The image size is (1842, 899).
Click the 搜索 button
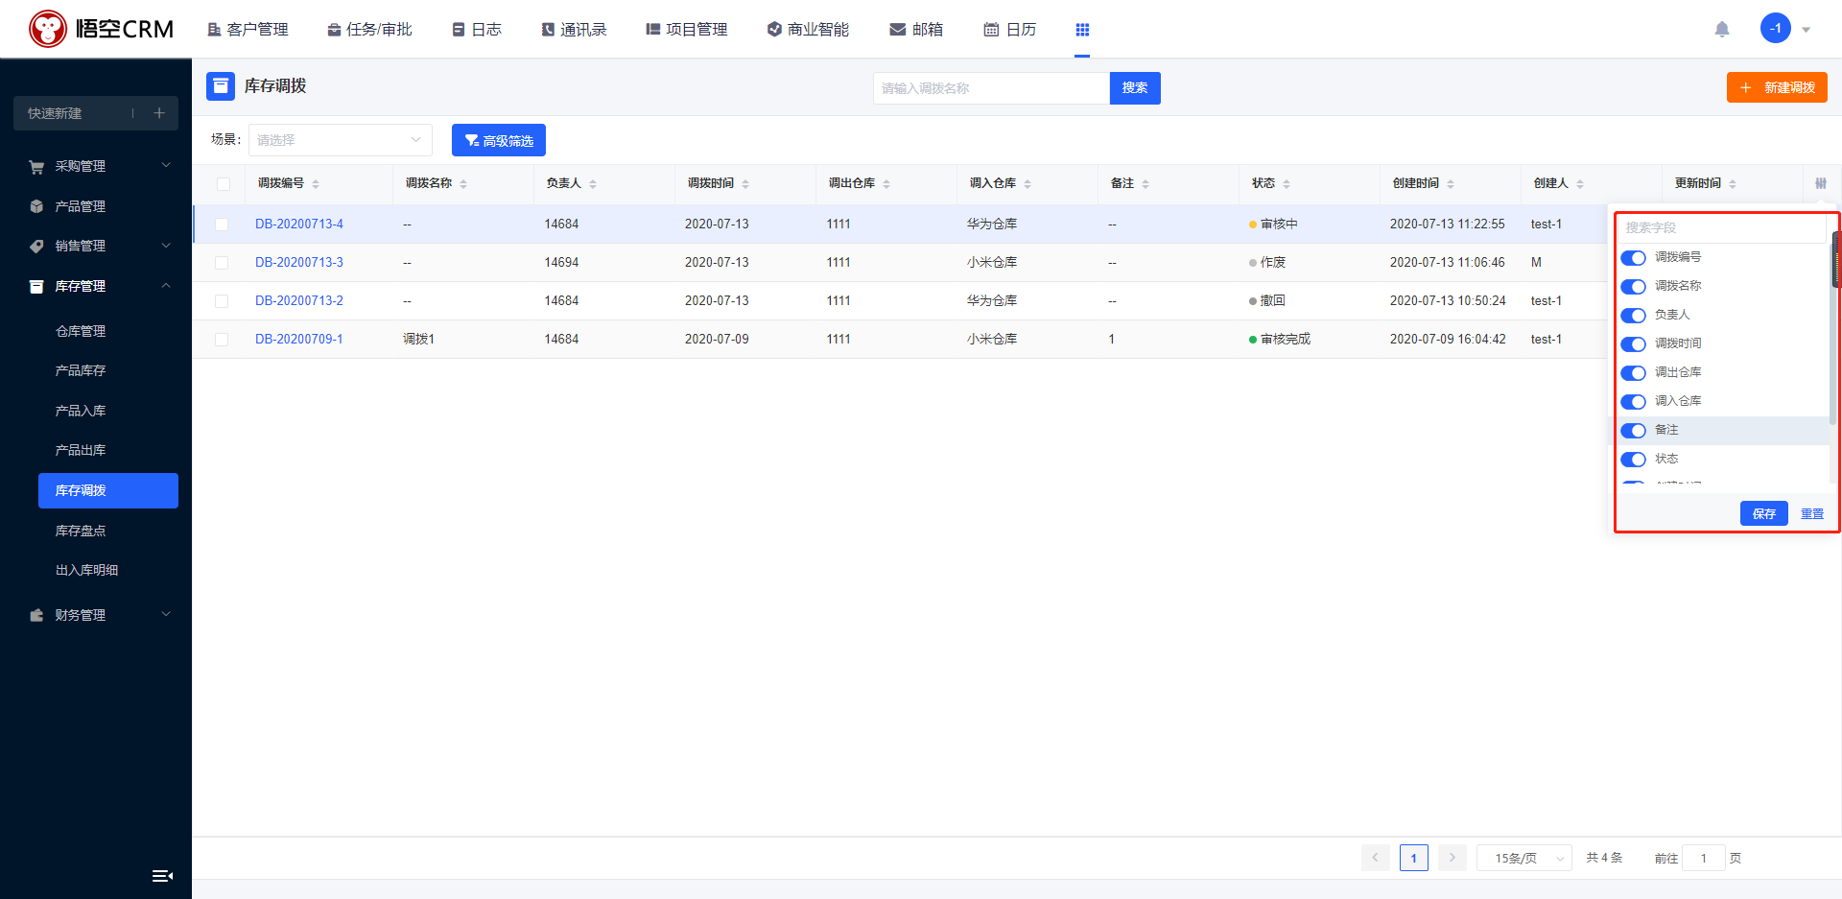(x=1135, y=88)
